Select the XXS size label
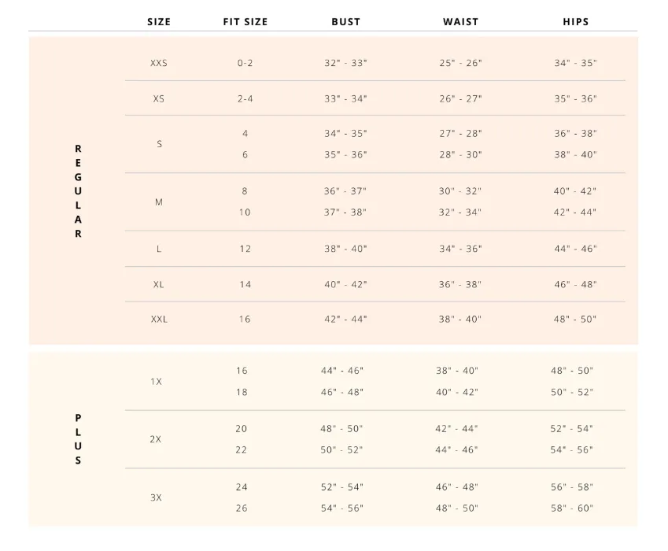Screen dimensions: 668x551 159,63
